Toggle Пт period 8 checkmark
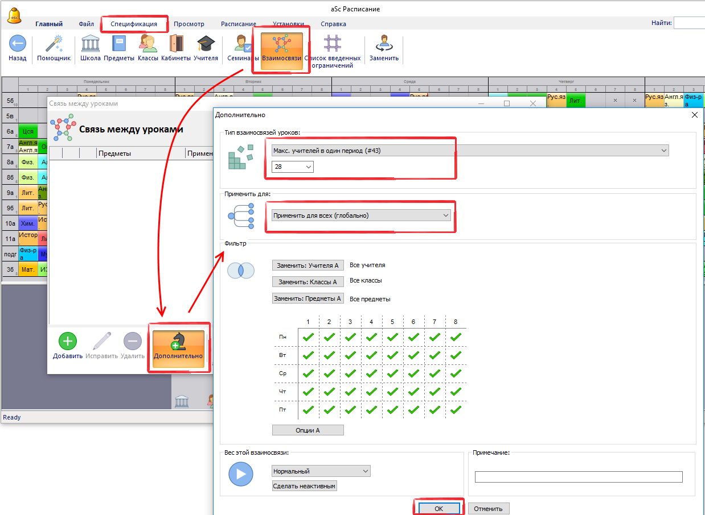 (x=456, y=410)
